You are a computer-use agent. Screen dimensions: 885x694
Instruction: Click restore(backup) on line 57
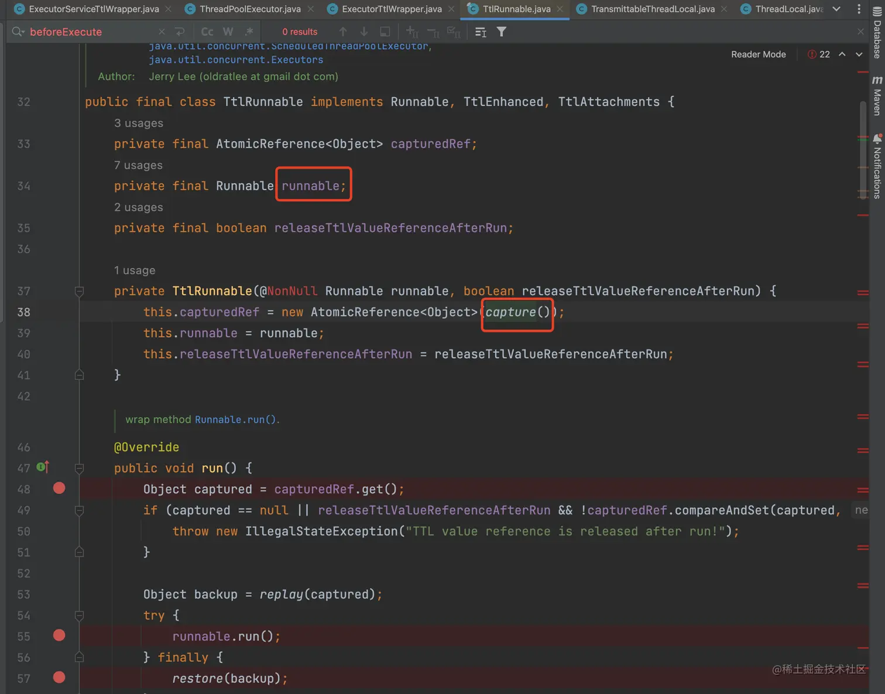pyautogui.click(x=227, y=678)
